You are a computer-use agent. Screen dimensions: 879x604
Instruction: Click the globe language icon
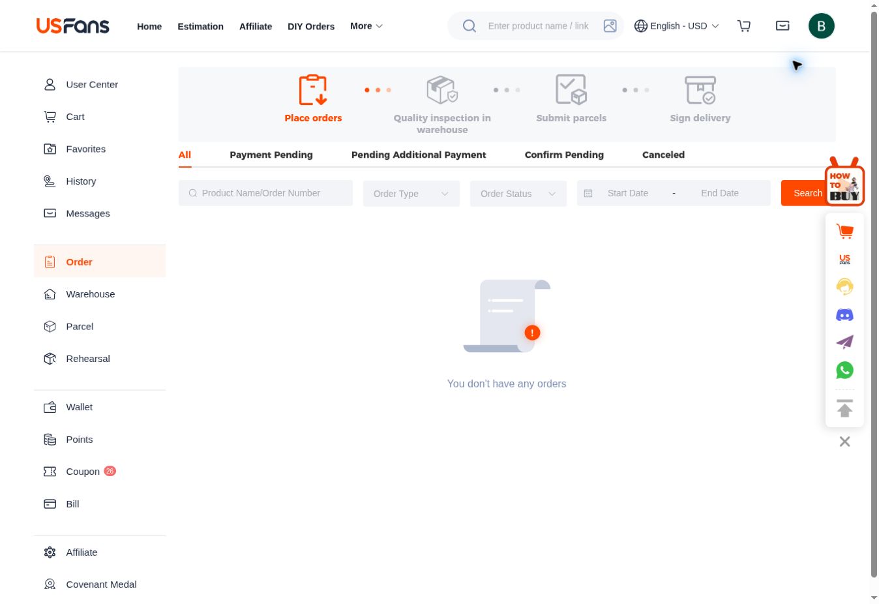[x=640, y=26]
